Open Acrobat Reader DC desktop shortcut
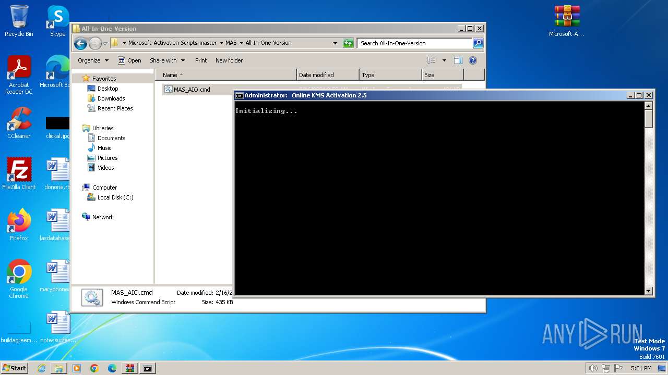 click(19, 76)
